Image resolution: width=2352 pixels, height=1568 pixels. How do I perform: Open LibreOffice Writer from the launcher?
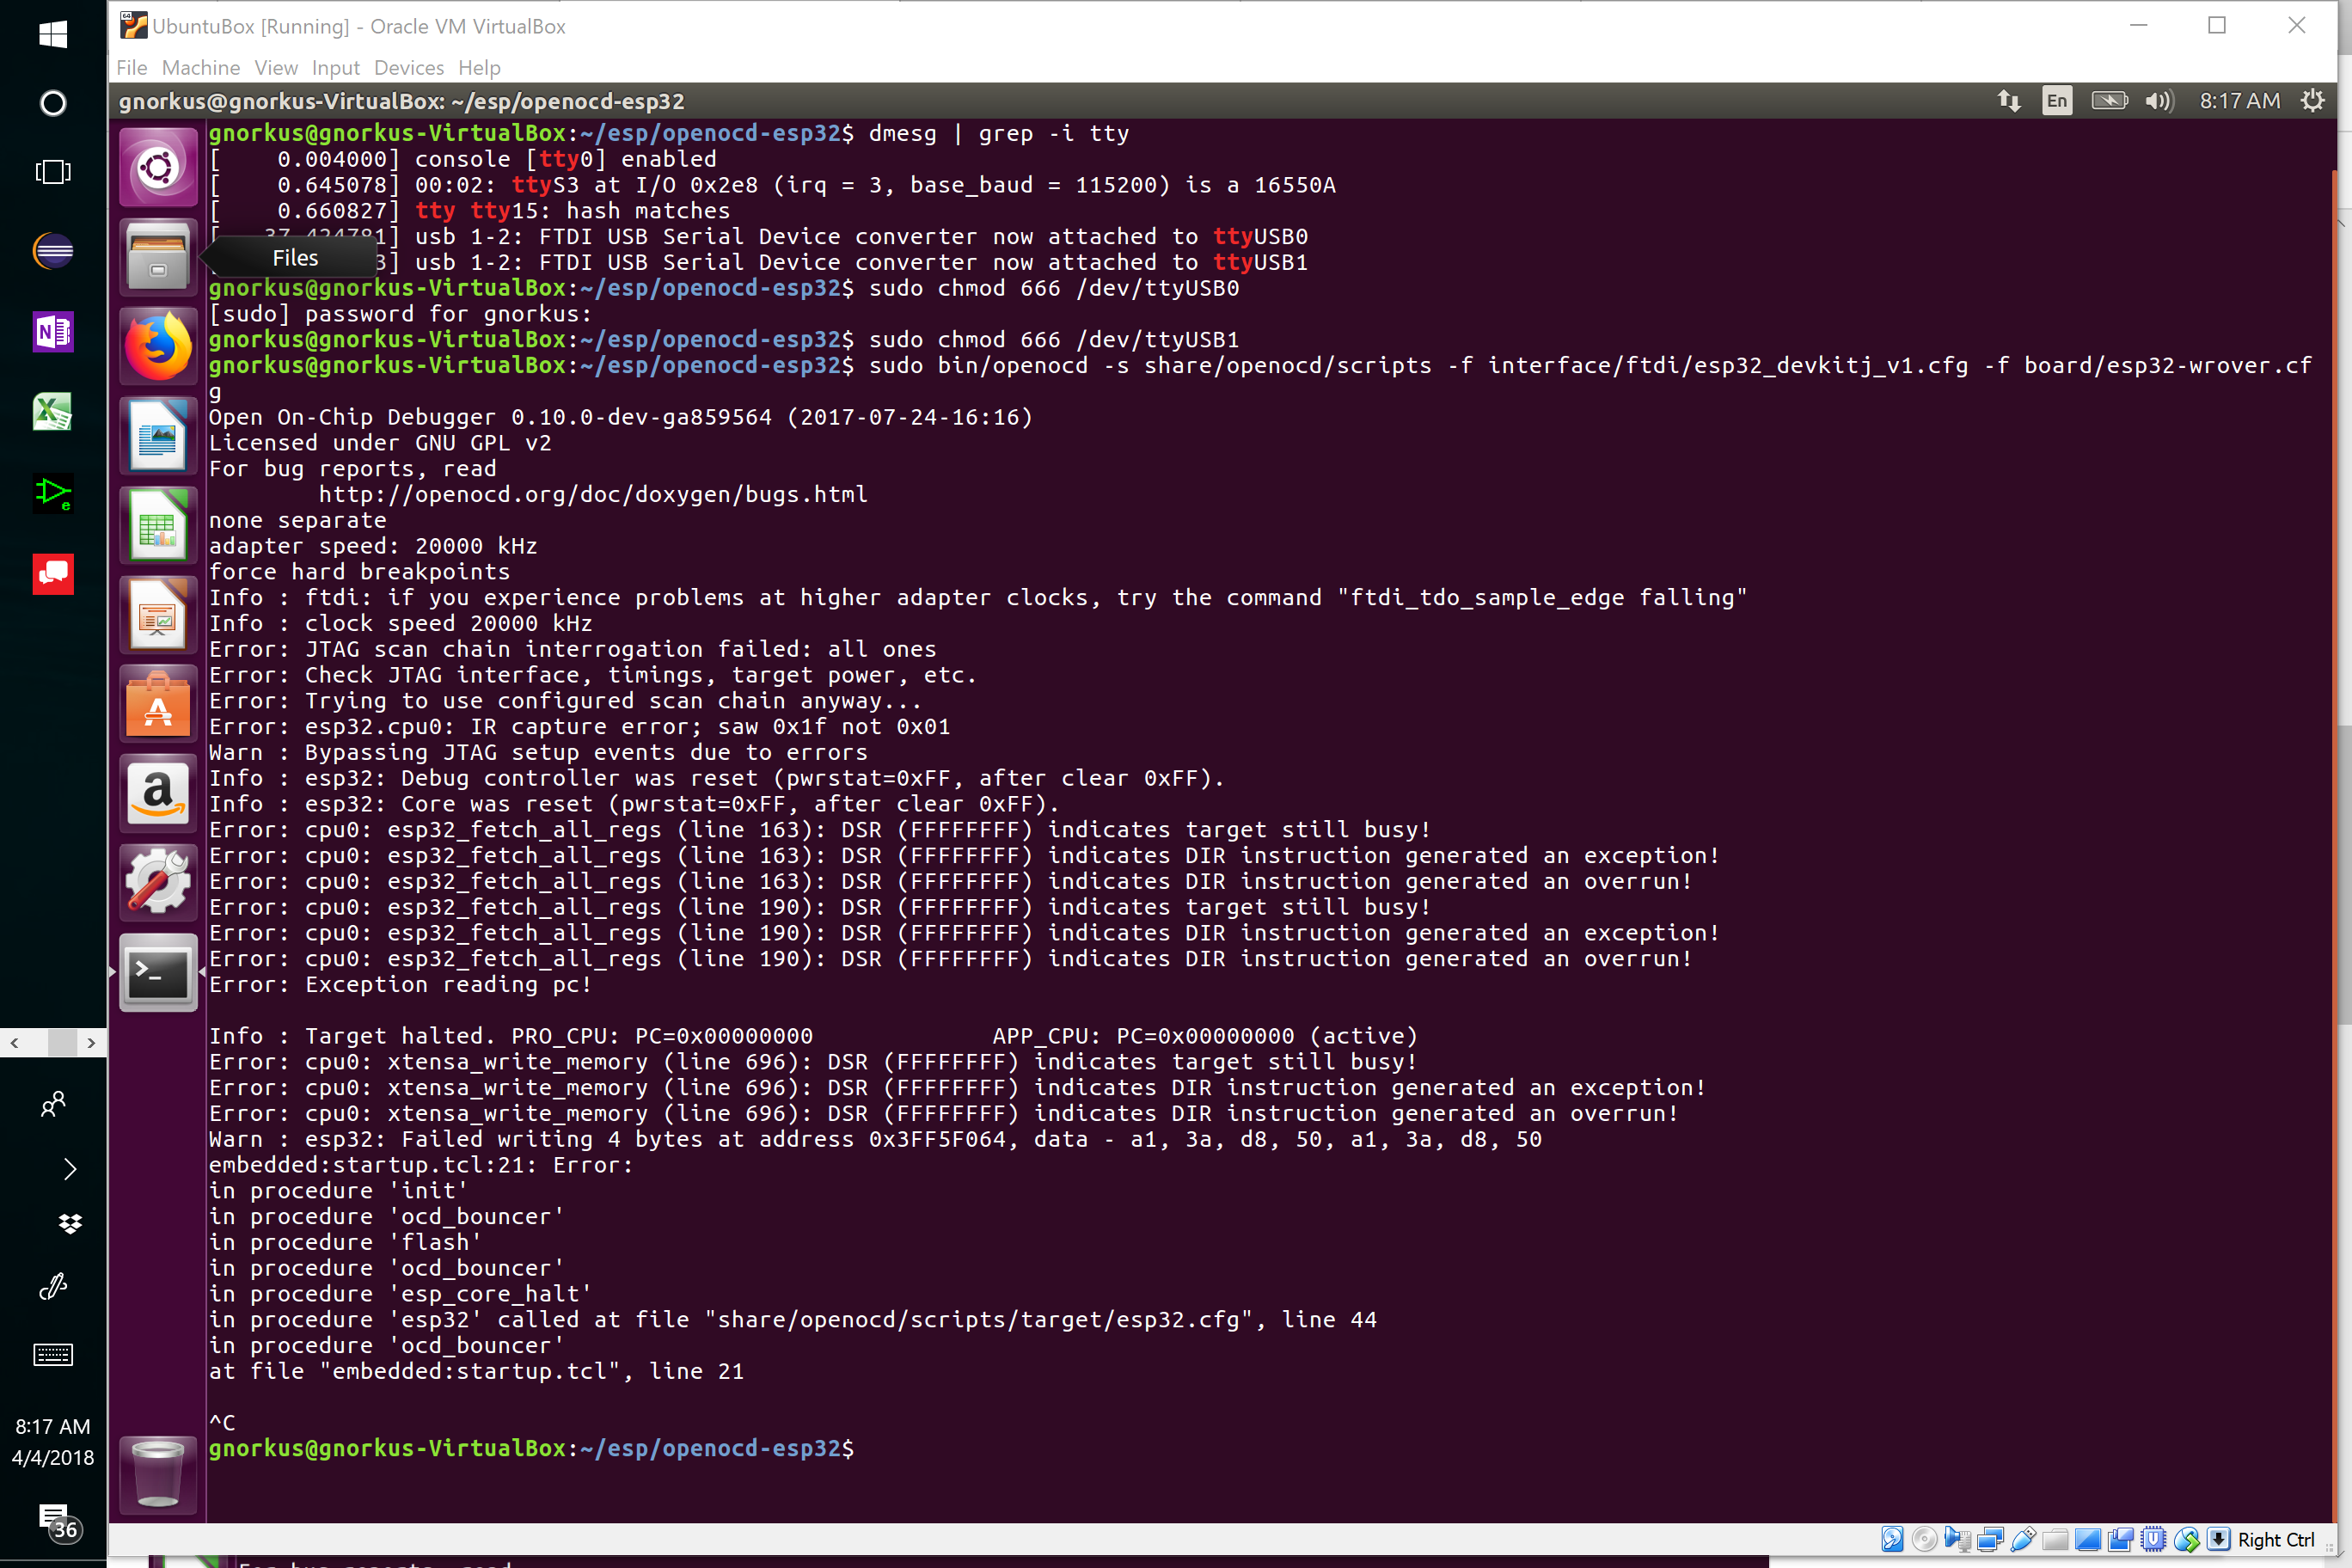(x=158, y=436)
